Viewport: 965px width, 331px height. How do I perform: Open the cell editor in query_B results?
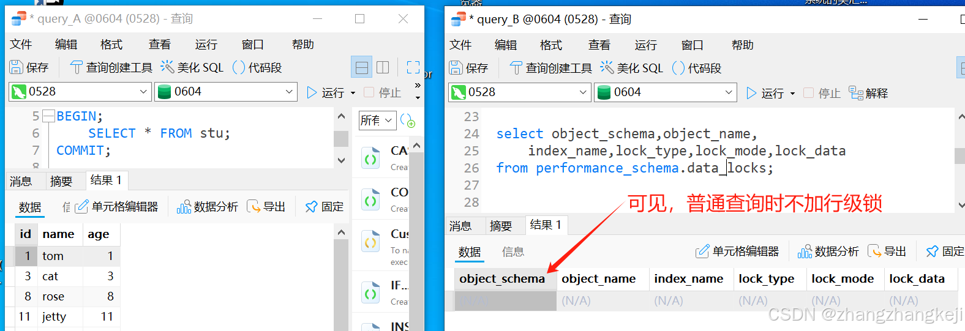(x=737, y=251)
